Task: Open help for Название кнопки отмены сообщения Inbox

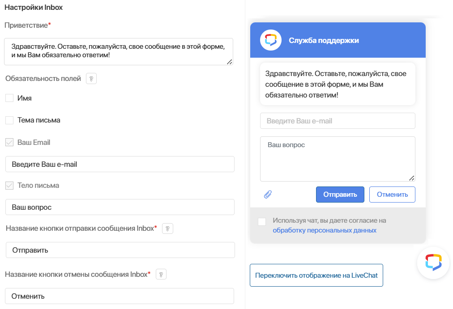Action: click(x=161, y=275)
